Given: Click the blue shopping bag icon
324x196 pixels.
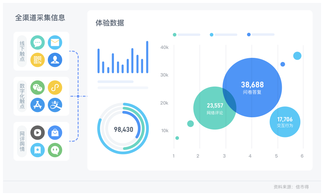Looking at the screenshot, I should pos(55,133).
